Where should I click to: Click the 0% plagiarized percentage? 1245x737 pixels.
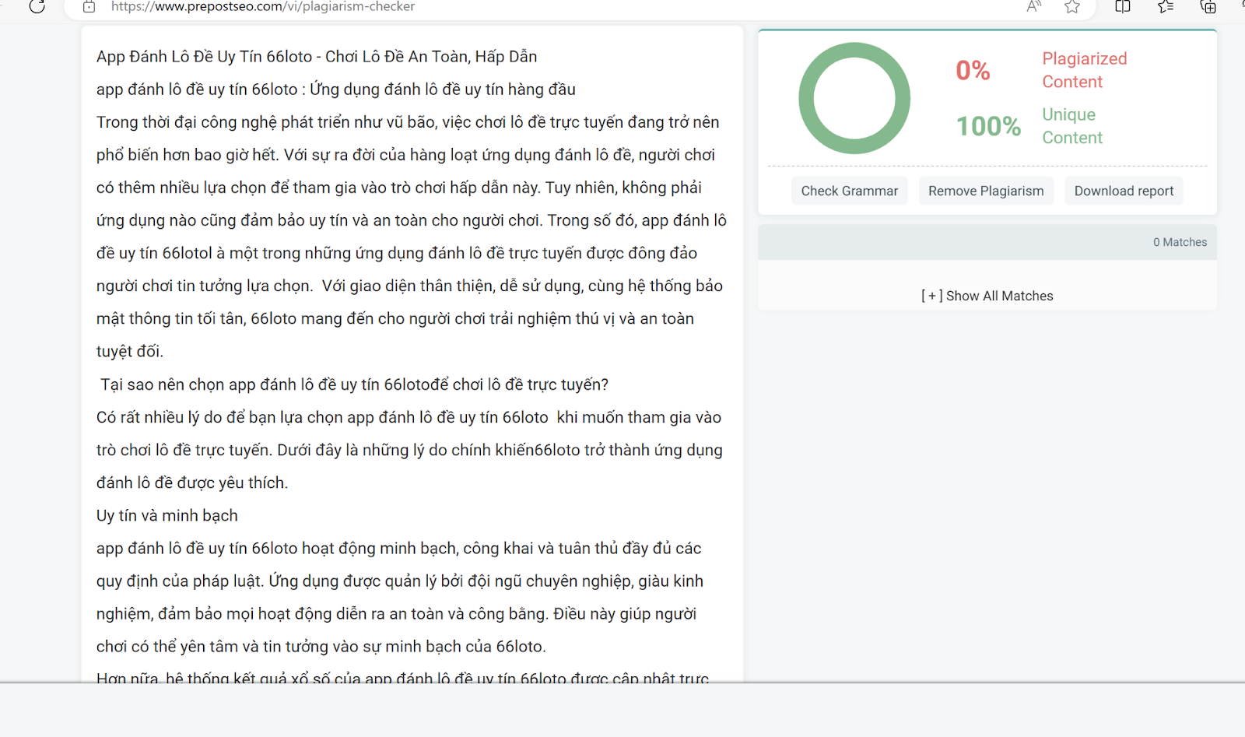tap(973, 71)
